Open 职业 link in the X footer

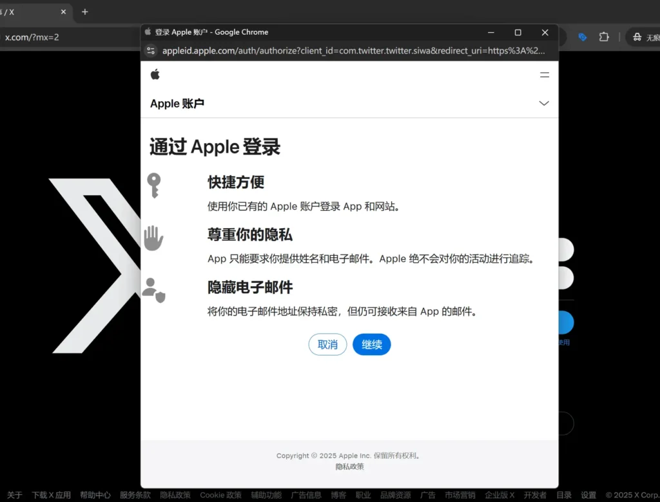point(363,496)
